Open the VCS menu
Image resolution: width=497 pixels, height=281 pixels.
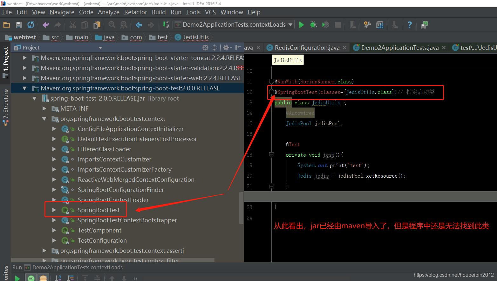pyautogui.click(x=210, y=12)
